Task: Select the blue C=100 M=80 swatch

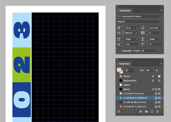Action: 140,102
